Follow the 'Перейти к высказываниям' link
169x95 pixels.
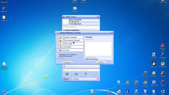(91, 59)
